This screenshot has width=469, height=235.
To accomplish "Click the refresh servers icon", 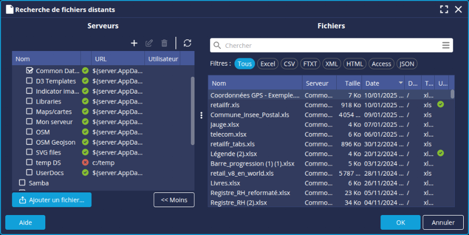I will coord(187,43).
